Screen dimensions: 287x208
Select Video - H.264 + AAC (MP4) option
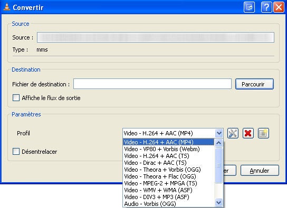168,142
